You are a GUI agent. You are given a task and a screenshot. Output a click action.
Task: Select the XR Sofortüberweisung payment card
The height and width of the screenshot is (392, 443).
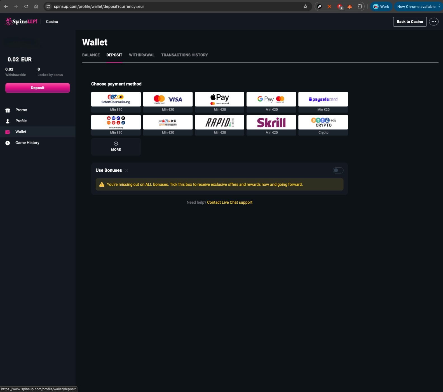click(168, 125)
